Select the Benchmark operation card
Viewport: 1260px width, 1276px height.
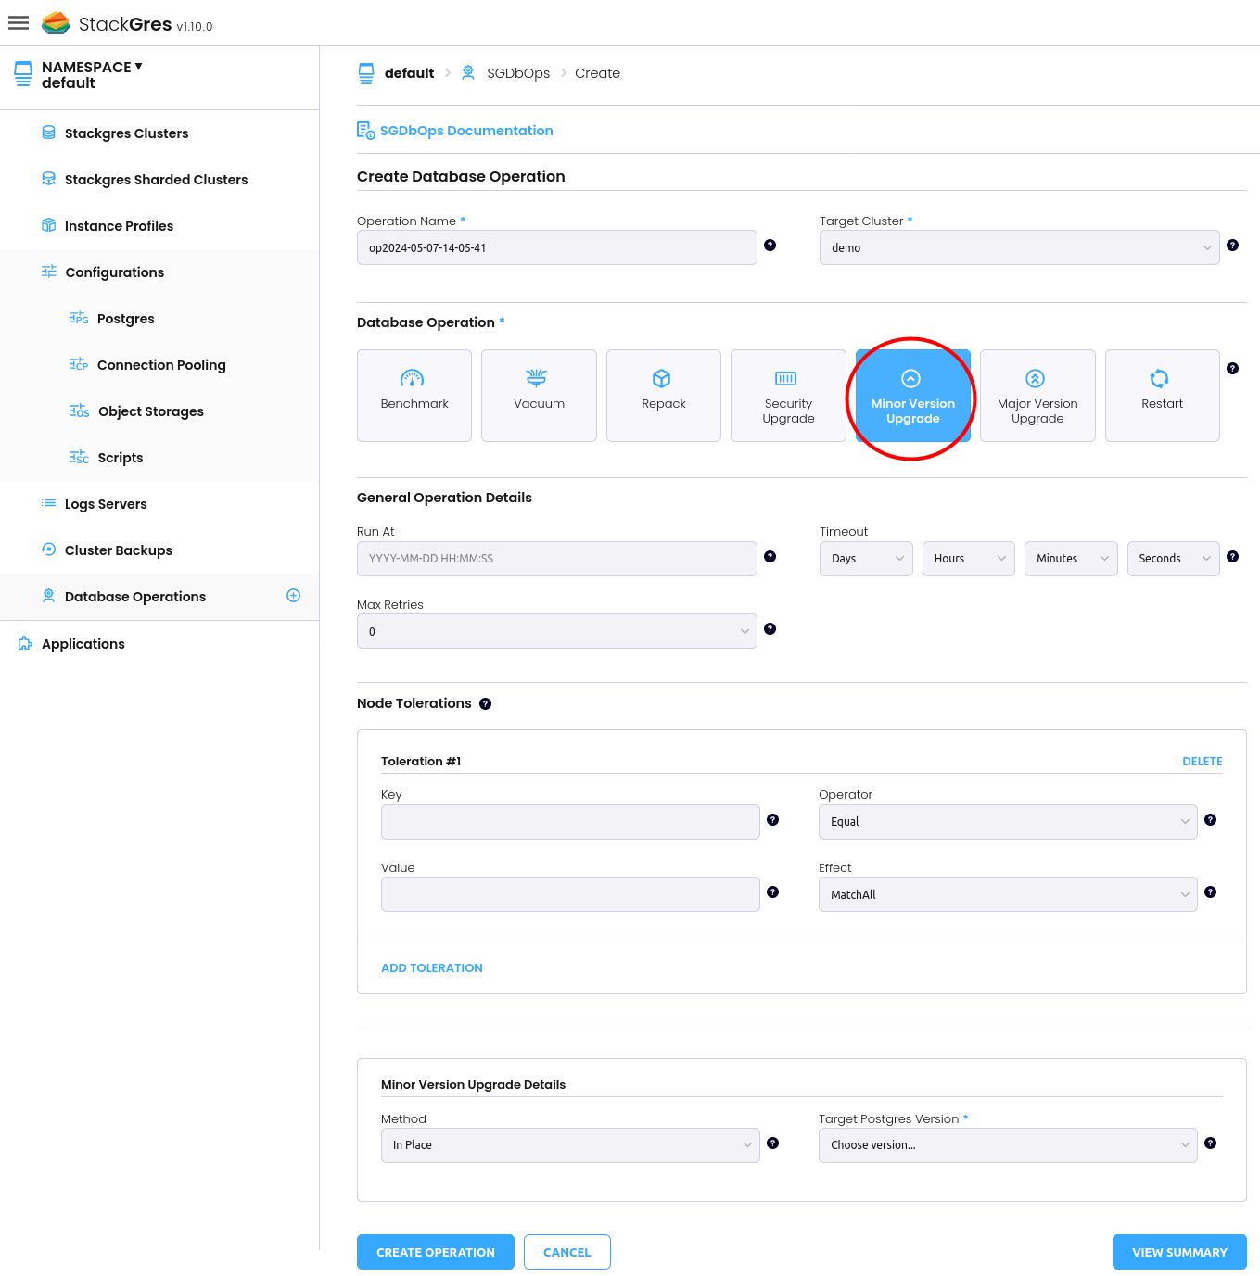[414, 396]
